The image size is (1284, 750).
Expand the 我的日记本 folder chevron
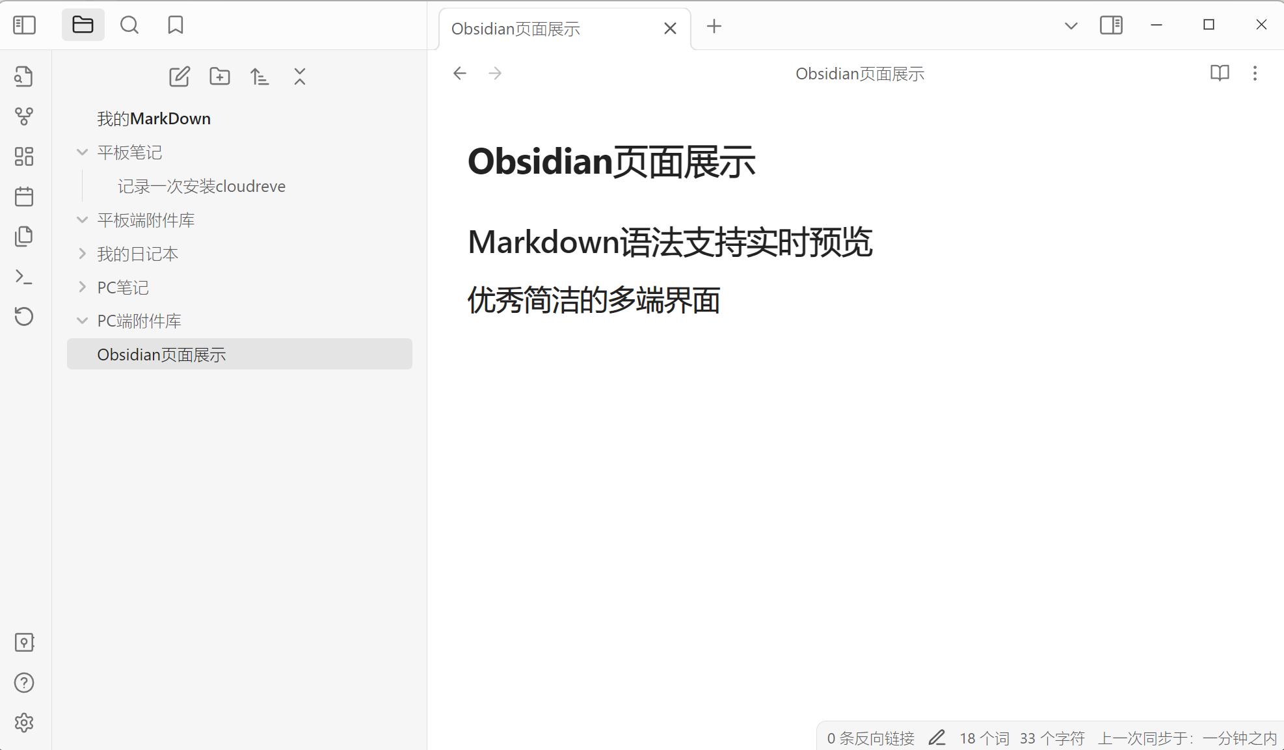tap(82, 254)
